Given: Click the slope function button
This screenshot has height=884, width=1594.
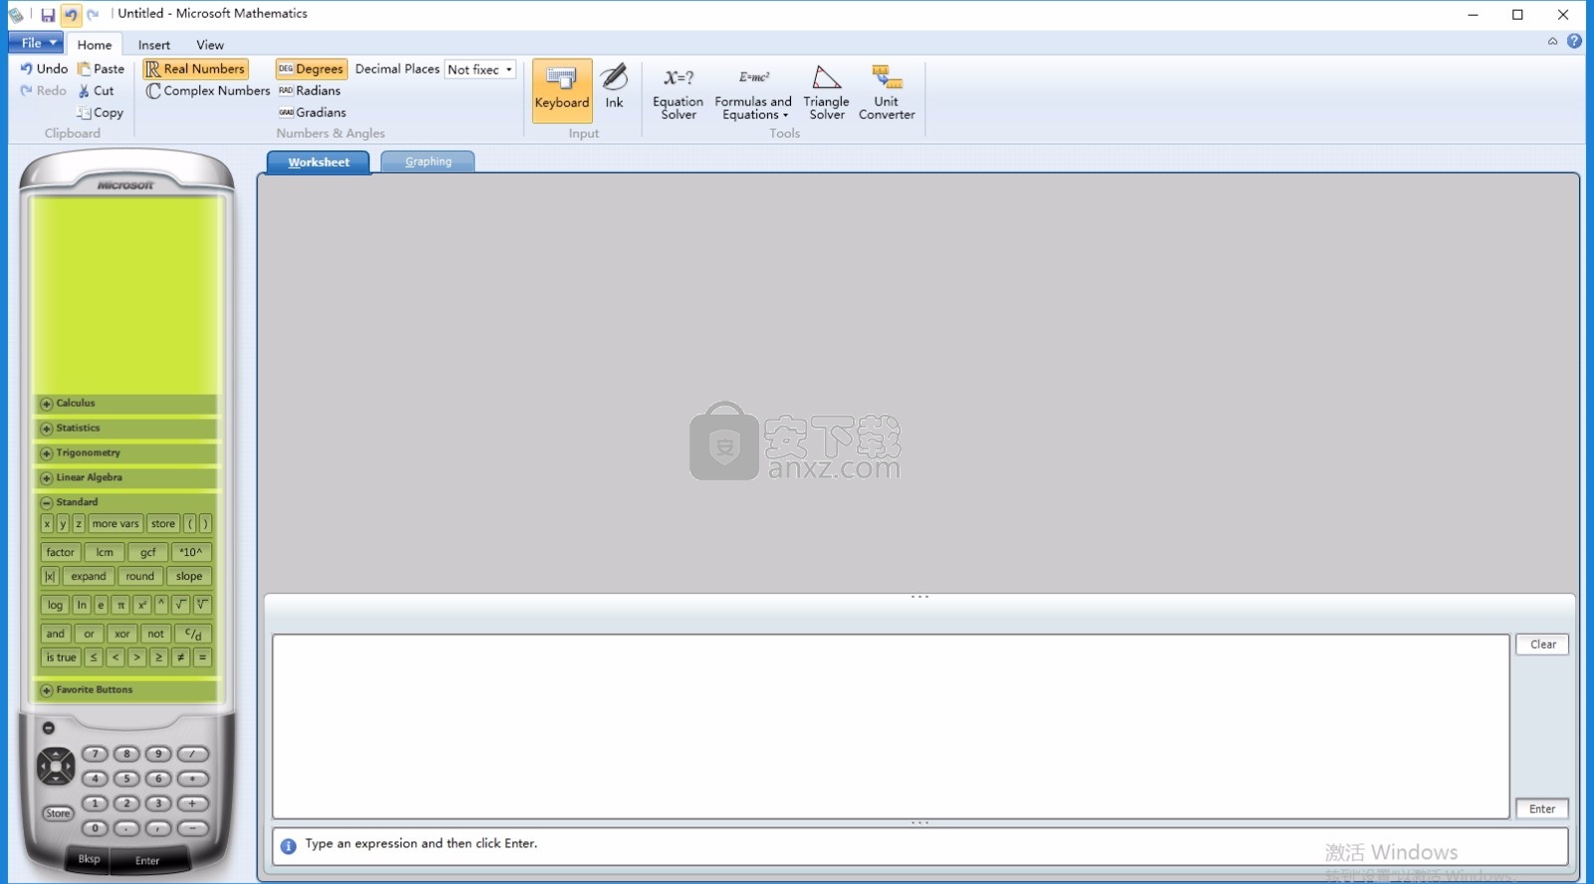Looking at the screenshot, I should point(189,576).
